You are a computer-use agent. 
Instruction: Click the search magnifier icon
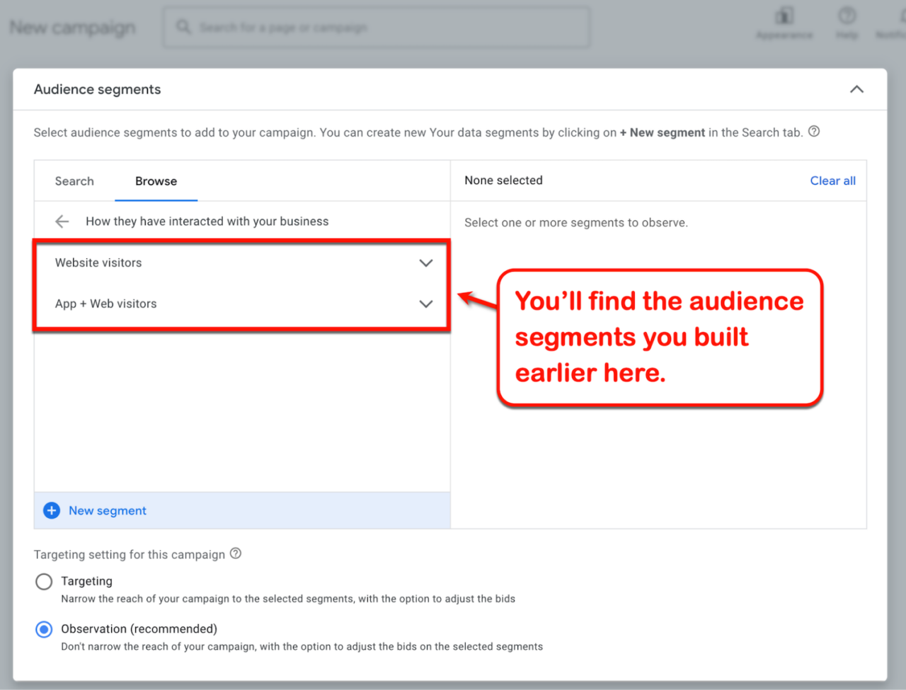pos(183,27)
